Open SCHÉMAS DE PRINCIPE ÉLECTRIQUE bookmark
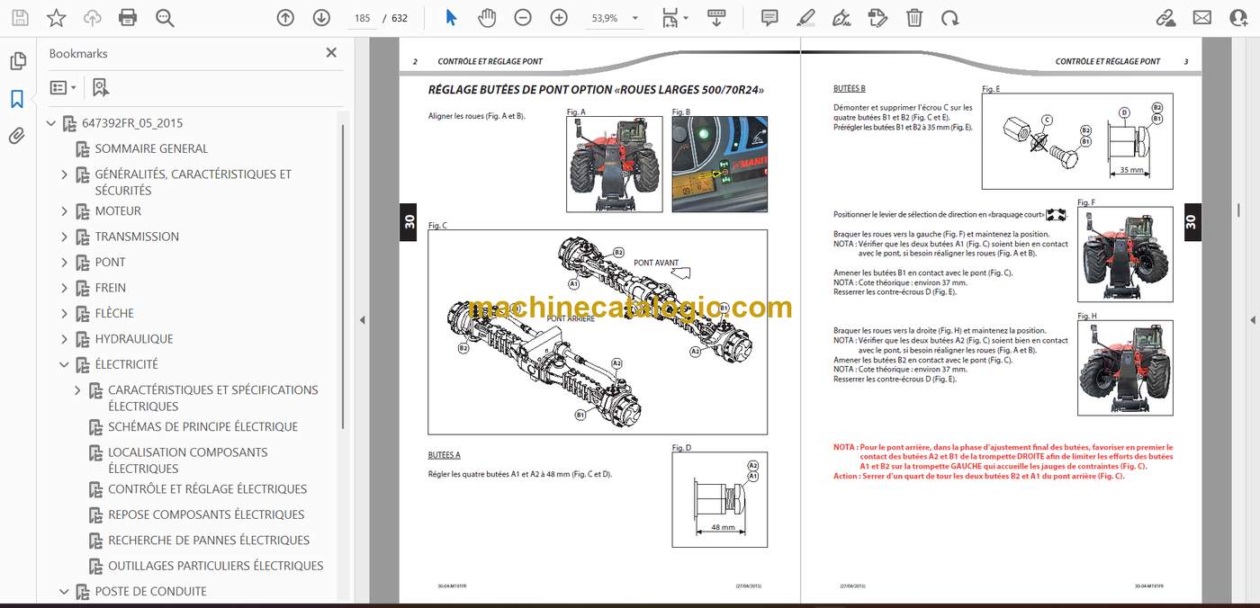This screenshot has height=608, width=1260. [x=202, y=426]
